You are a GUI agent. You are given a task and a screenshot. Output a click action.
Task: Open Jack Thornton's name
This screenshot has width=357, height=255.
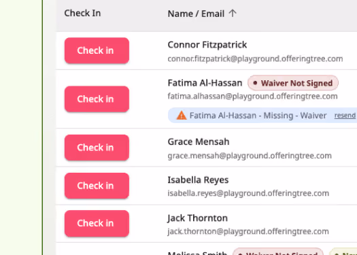(x=198, y=218)
